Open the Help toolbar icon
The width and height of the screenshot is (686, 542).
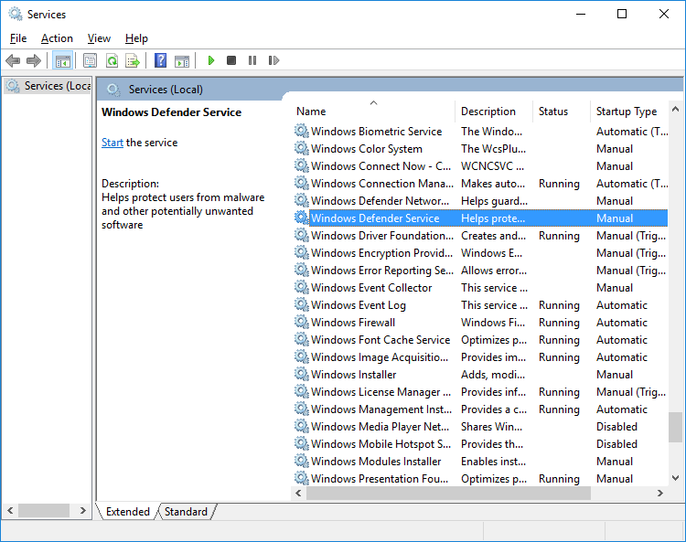click(x=161, y=60)
